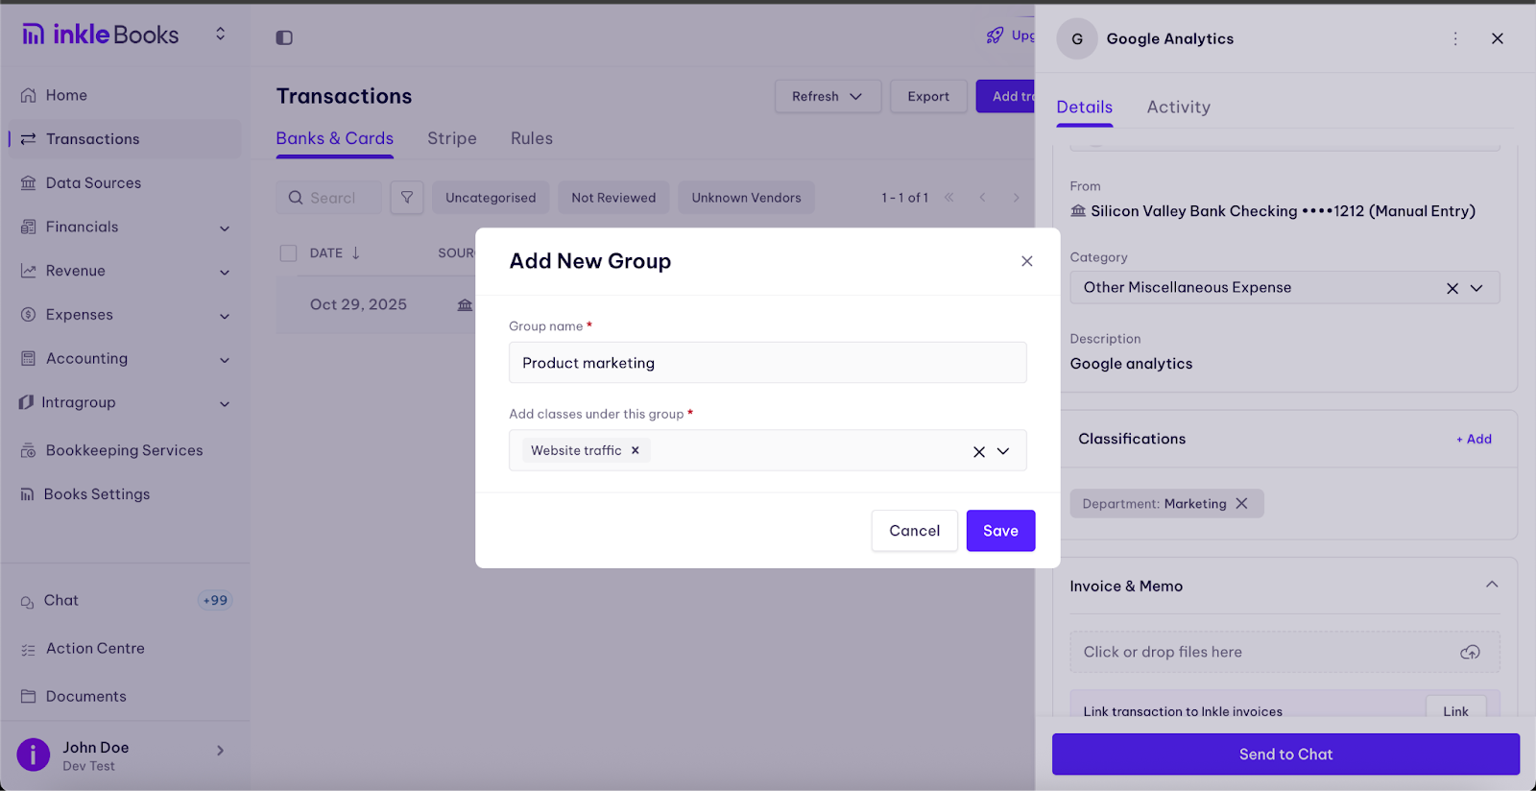Click the Send to Chat button
This screenshot has width=1536, height=791.
click(x=1285, y=755)
